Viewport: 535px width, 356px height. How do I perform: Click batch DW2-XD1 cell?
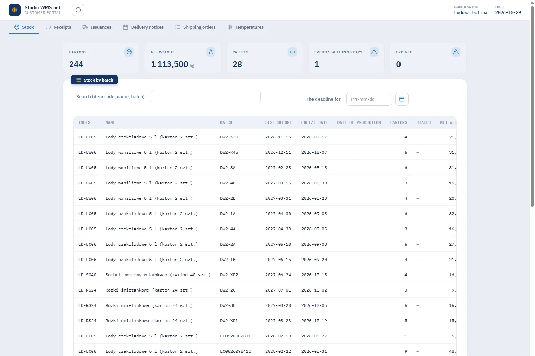click(229, 321)
